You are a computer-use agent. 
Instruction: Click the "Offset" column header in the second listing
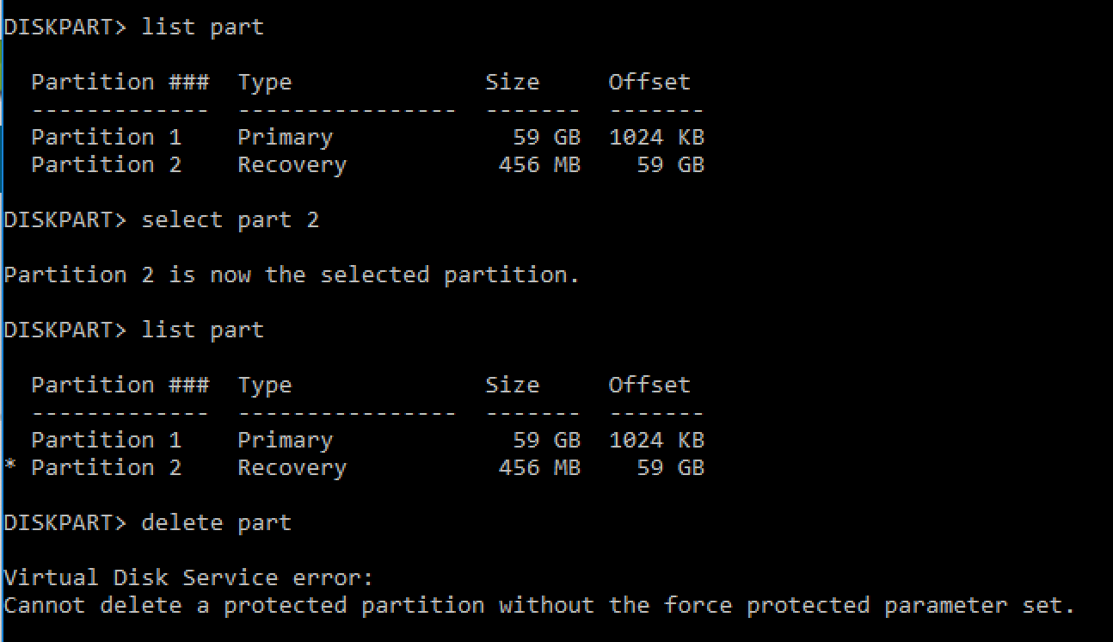click(x=649, y=386)
